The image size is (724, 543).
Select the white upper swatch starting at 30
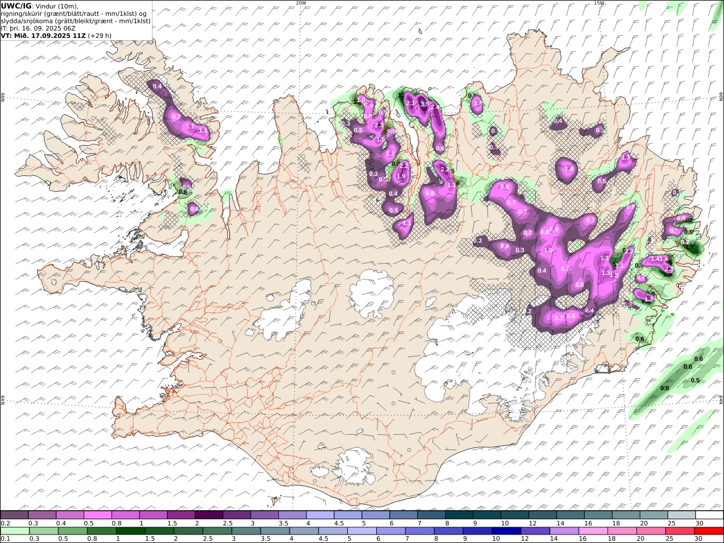(709, 515)
